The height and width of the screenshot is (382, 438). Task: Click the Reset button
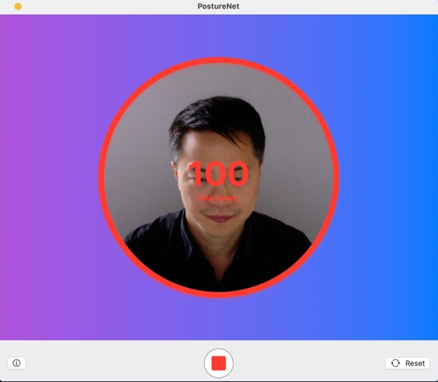pos(407,363)
